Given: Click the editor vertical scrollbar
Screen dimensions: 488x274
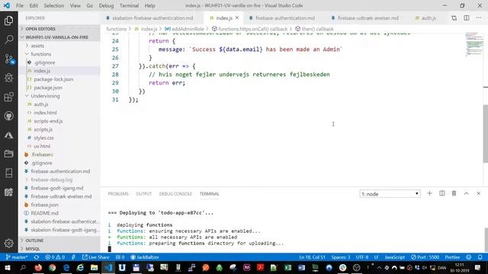Looking at the screenshot, I should pos(486,134).
